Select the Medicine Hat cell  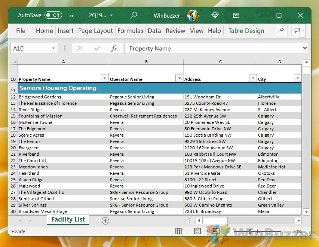pos(279,167)
